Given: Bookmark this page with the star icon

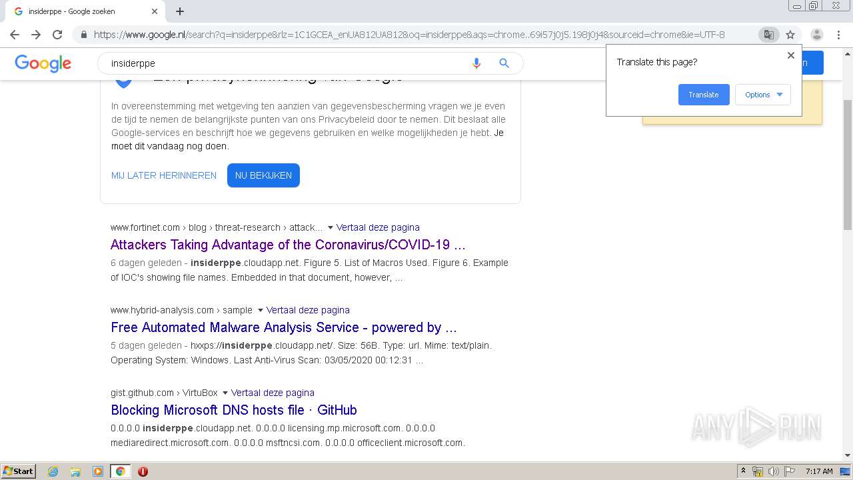Looking at the screenshot, I should [790, 35].
